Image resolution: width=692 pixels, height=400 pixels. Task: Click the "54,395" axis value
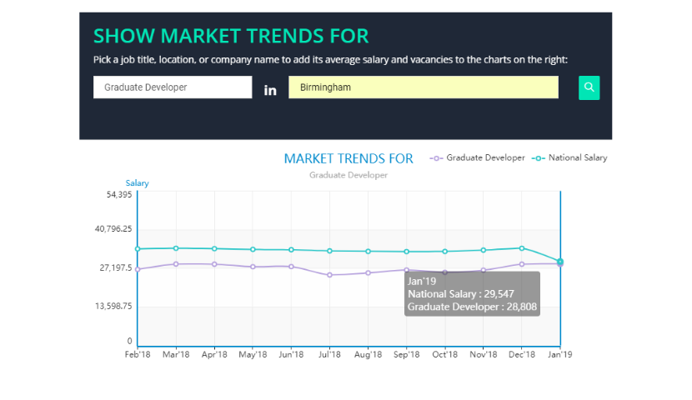119,194
